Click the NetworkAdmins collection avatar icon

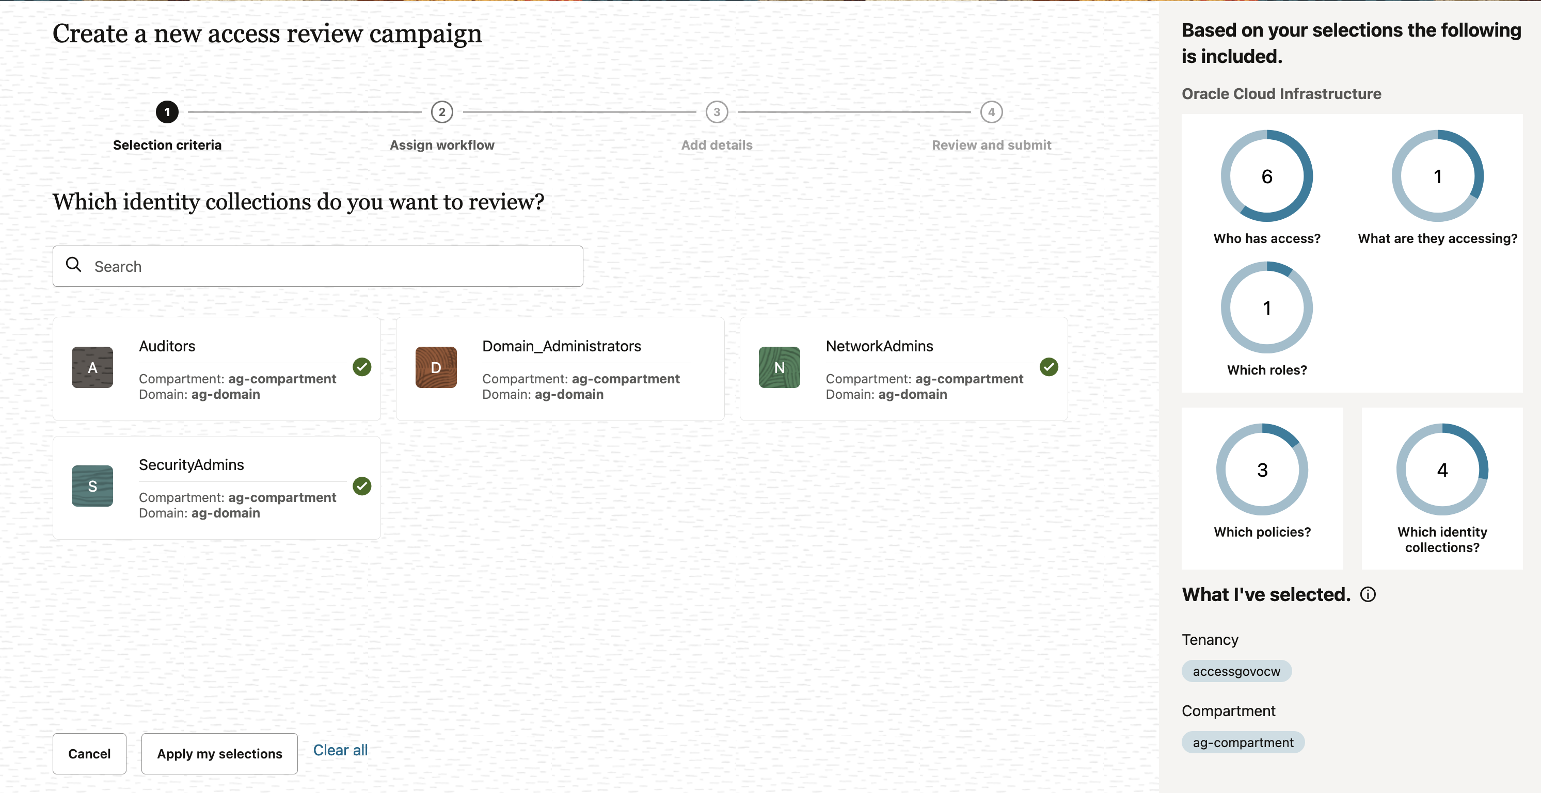coord(779,367)
